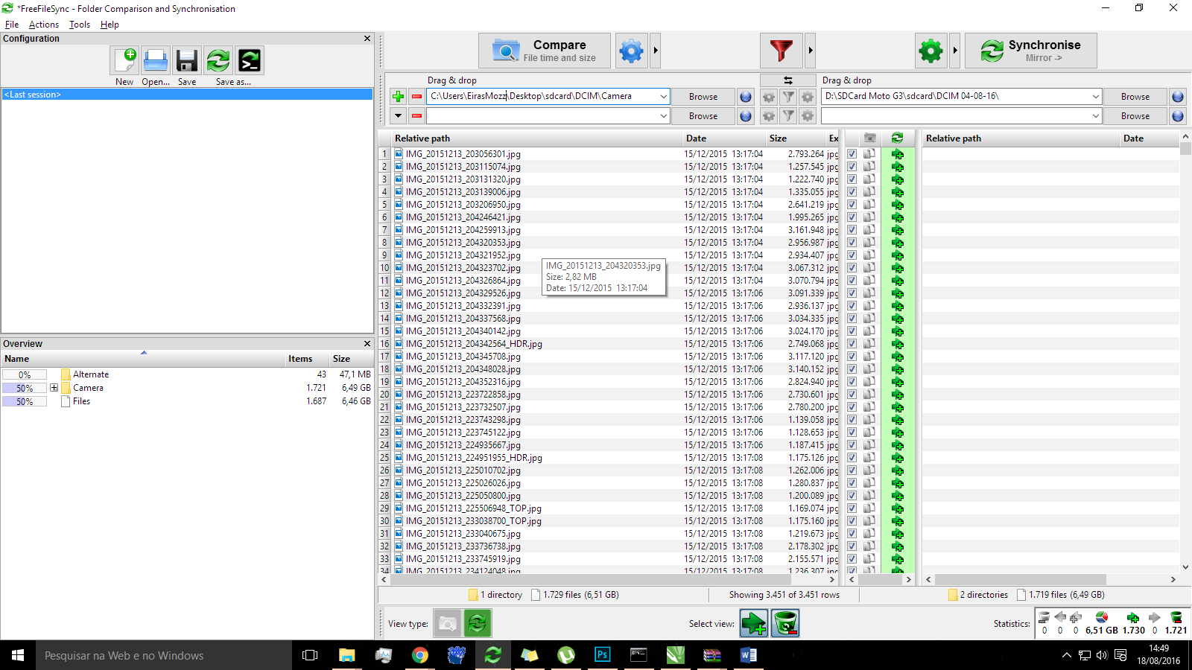The image size is (1192, 670).
Task: Remove the first folder pair
Action: pos(416,96)
